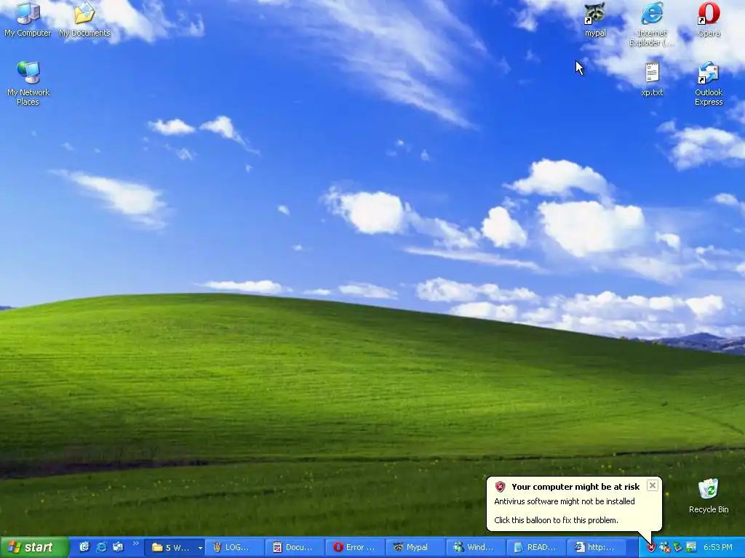Screen dimensions: 745x558
Task: Click the Outlook Express Quick Launch icon
Action: [x=118, y=547]
